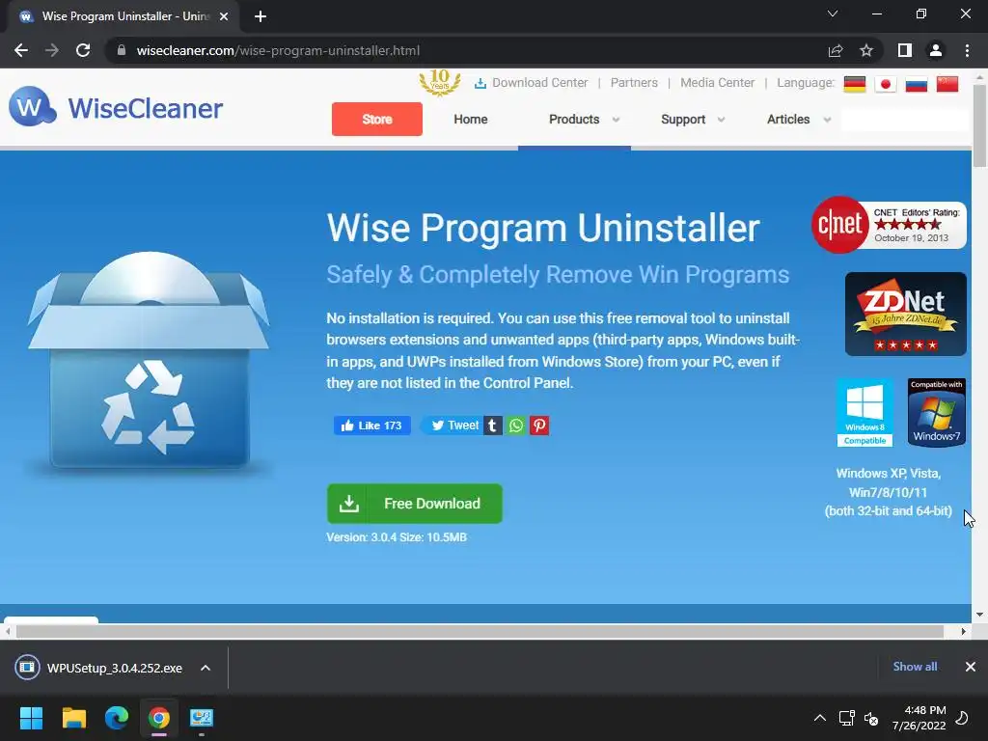Open the fifth taskbar app icon
Image resolution: width=988 pixels, height=741 pixels.
tap(202, 718)
